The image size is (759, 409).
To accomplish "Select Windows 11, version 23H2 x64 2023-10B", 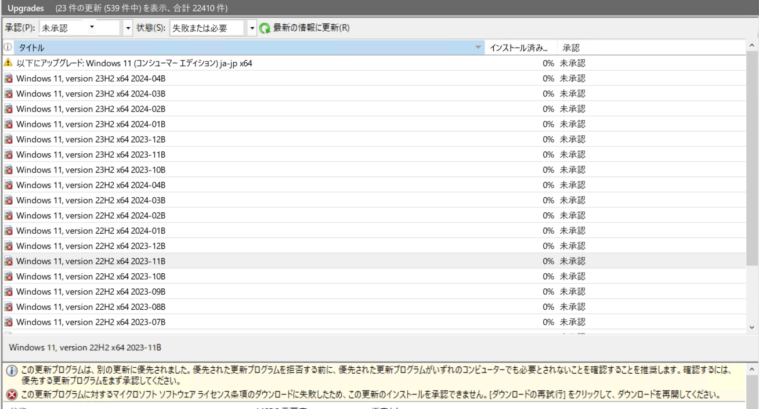I will 374,169.
